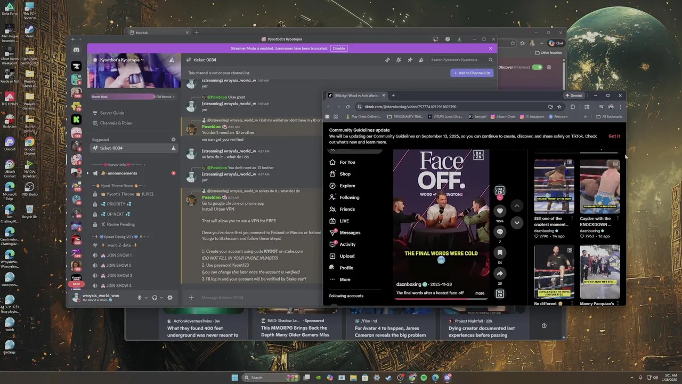The width and height of the screenshot is (682, 384).
Task: Toggle the Discover (Preview) switch in background window
Action: 537,67
